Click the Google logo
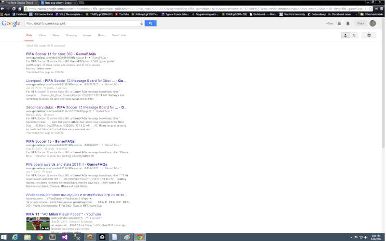Screen dimensions: 386x241 coord(11,24)
